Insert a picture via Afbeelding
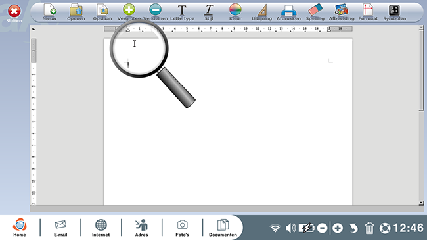Screen dimensions: 427x240 click(342, 12)
